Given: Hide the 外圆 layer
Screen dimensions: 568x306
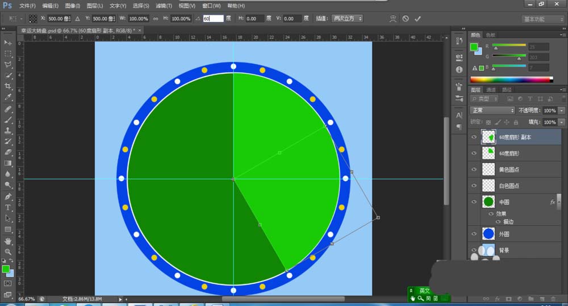Looking at the screenshot, I should pos(474,234).
